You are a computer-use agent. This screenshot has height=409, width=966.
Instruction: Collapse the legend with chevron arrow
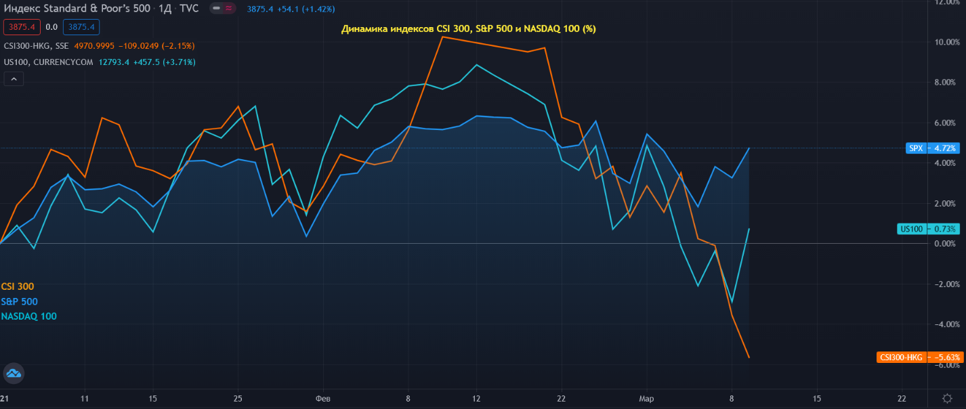coord(14,79)
